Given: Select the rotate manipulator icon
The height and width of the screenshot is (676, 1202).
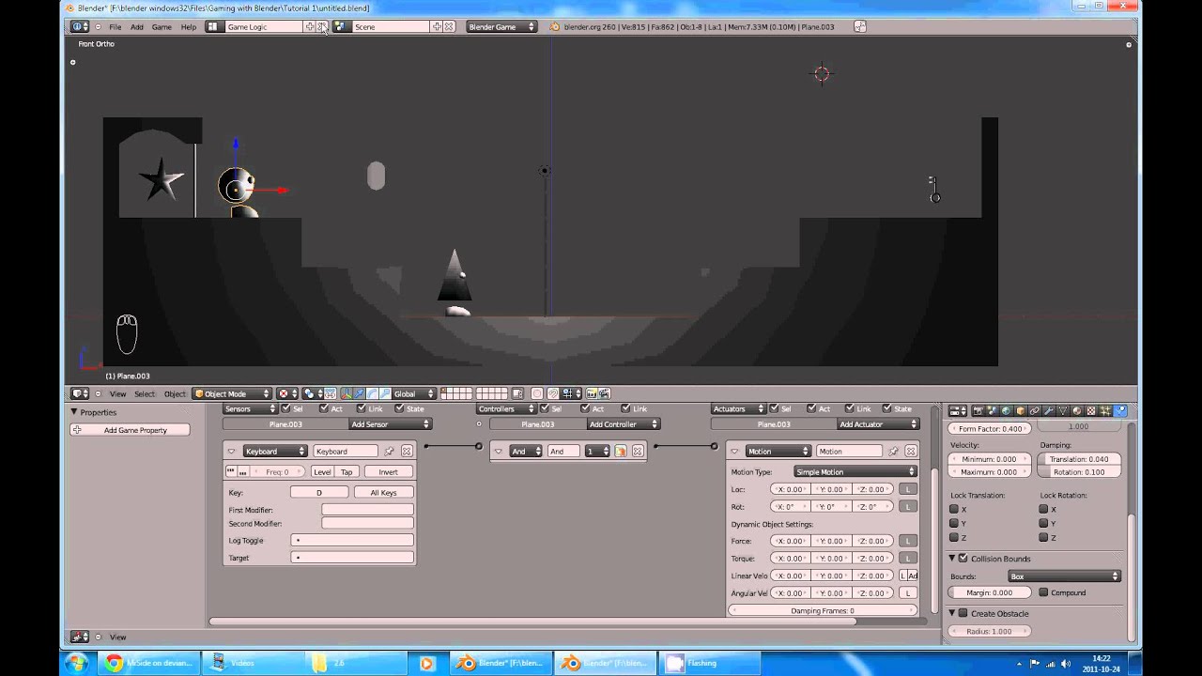Looking at the screenshot, I should [372, 393].
